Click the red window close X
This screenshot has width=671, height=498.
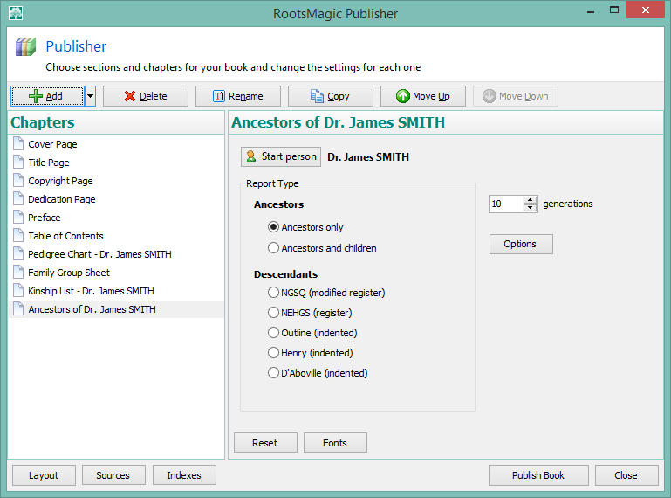[646, 10]
